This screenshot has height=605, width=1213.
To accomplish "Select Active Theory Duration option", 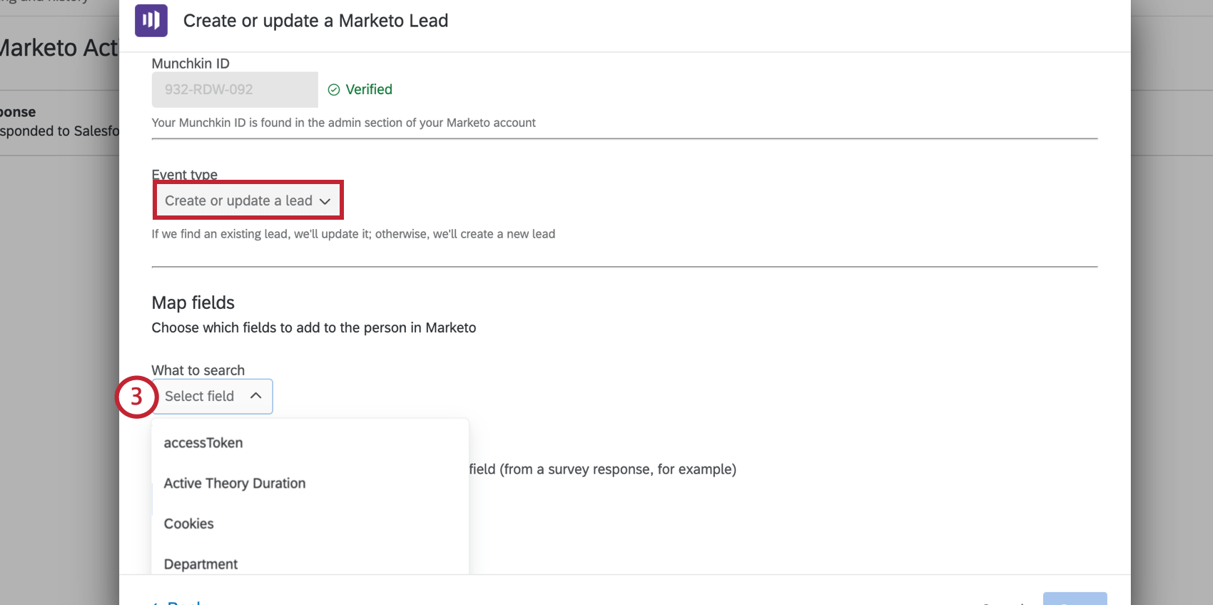I will 235,484.
